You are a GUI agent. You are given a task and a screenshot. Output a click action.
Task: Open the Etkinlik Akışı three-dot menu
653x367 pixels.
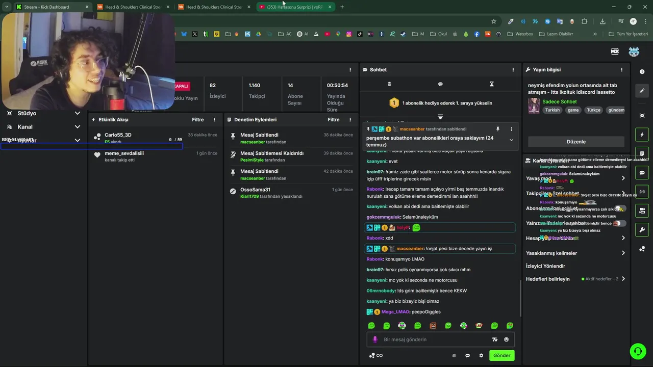(x=214, y=120)
